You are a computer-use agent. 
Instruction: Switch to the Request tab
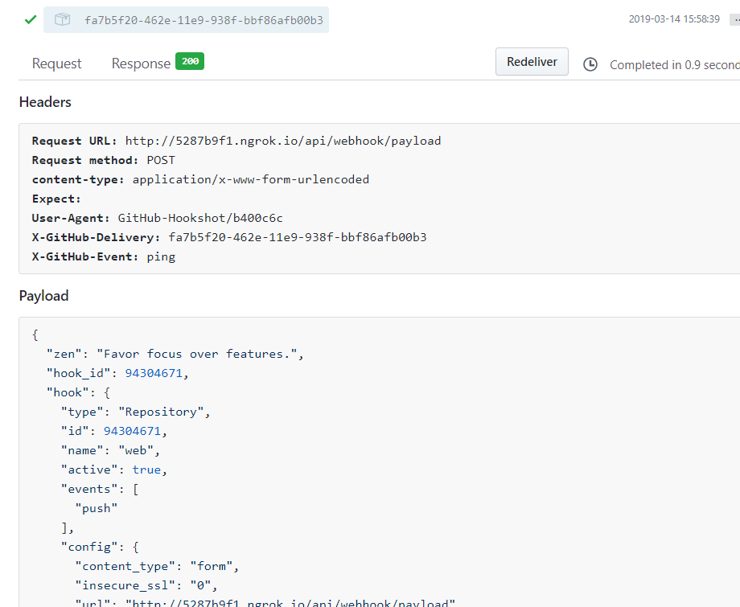click(x=56, y=64)
